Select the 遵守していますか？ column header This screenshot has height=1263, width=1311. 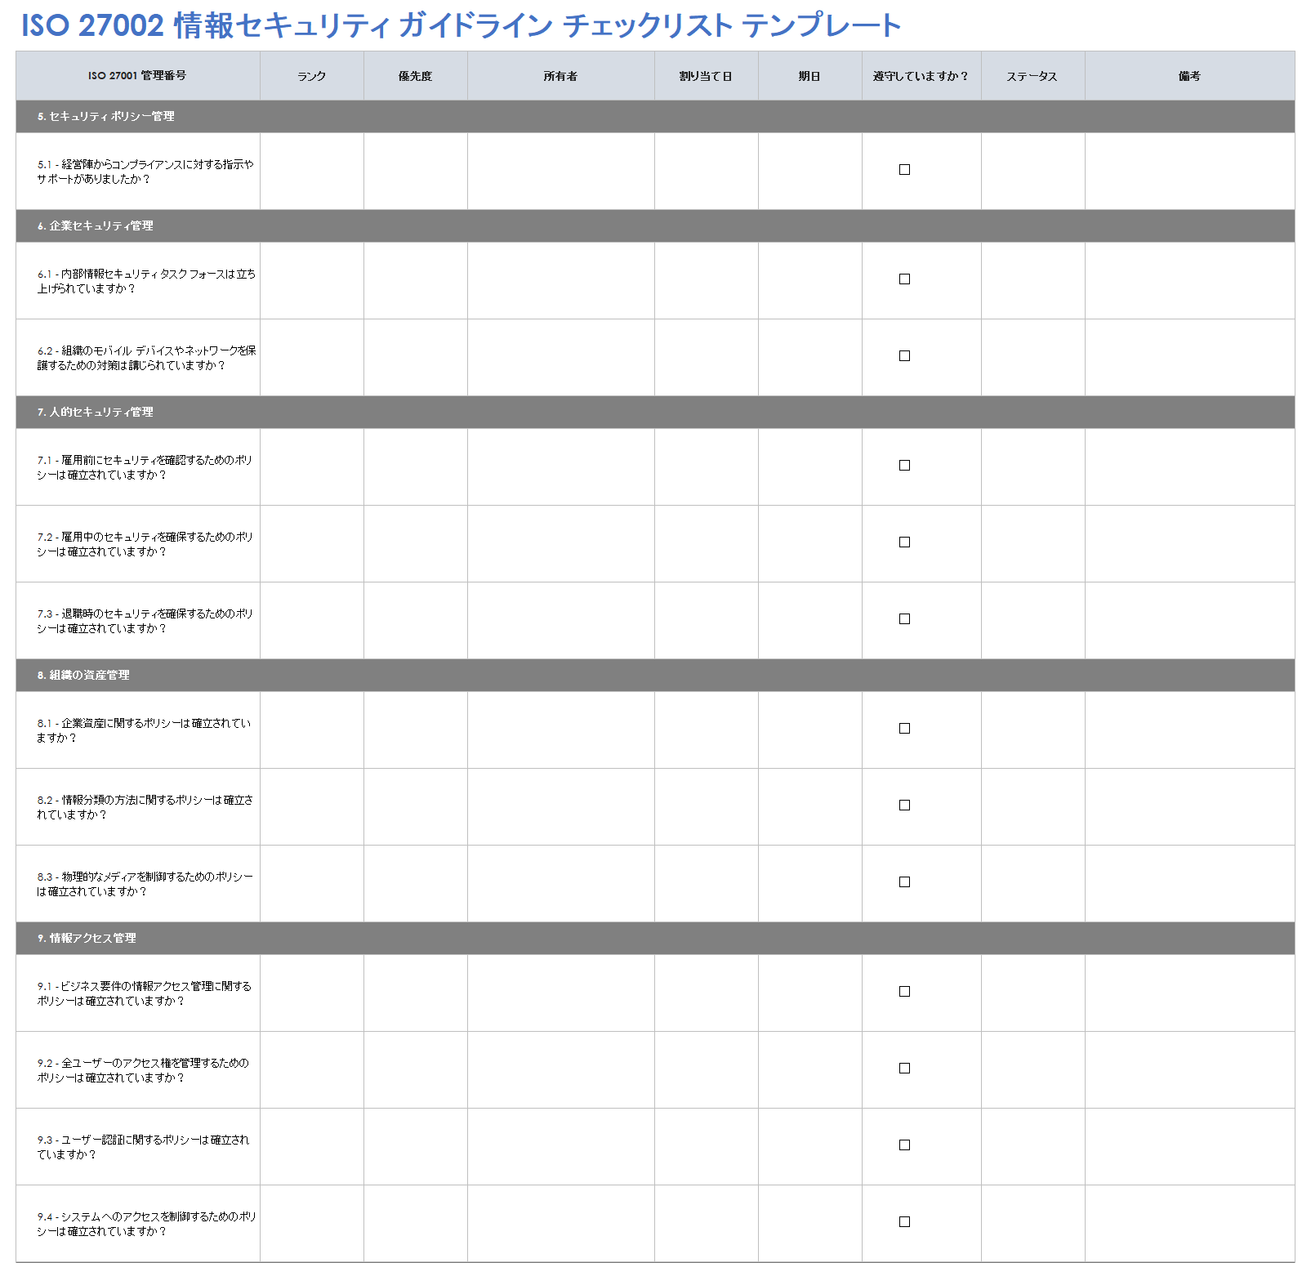[921, 76]
